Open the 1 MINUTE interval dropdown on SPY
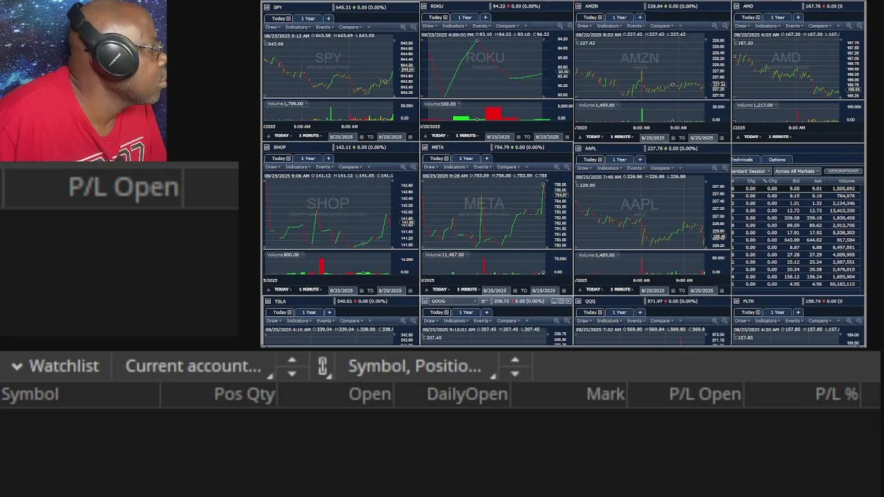The image size is (884, 497). [x=310, y=135]
